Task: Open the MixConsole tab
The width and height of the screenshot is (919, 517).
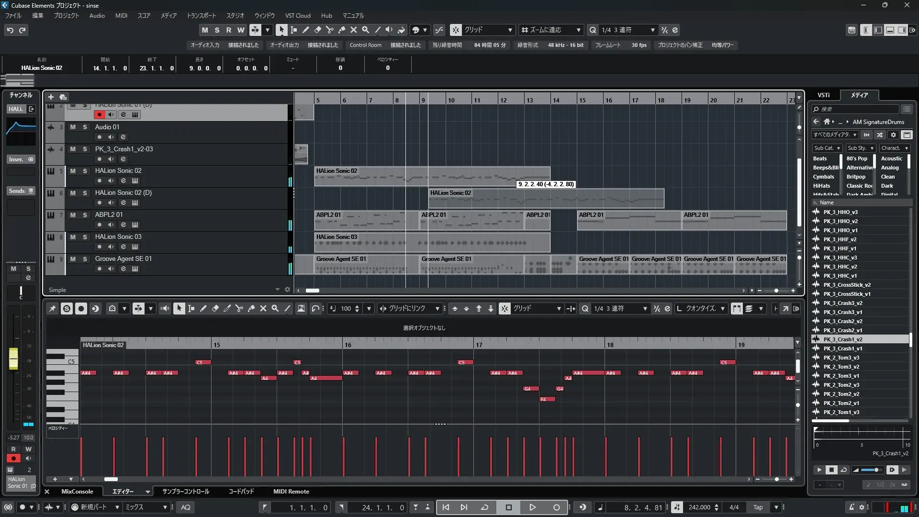Action: [77, 492]
